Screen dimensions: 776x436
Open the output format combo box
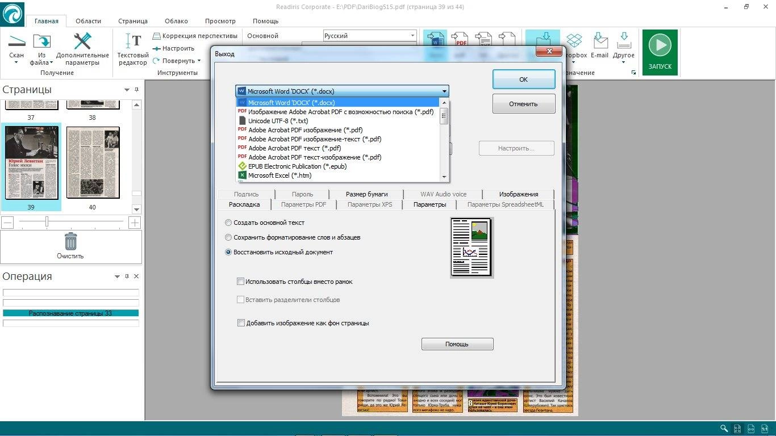pyautogui.click(x=342, y=91)
